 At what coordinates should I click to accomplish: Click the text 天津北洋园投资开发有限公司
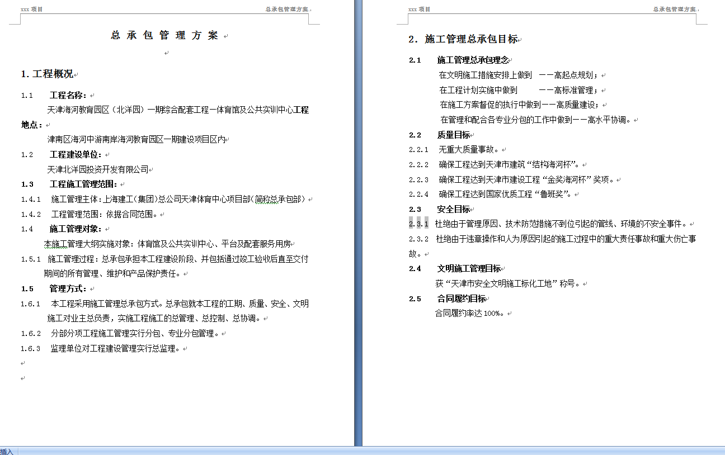click(97, 169)
